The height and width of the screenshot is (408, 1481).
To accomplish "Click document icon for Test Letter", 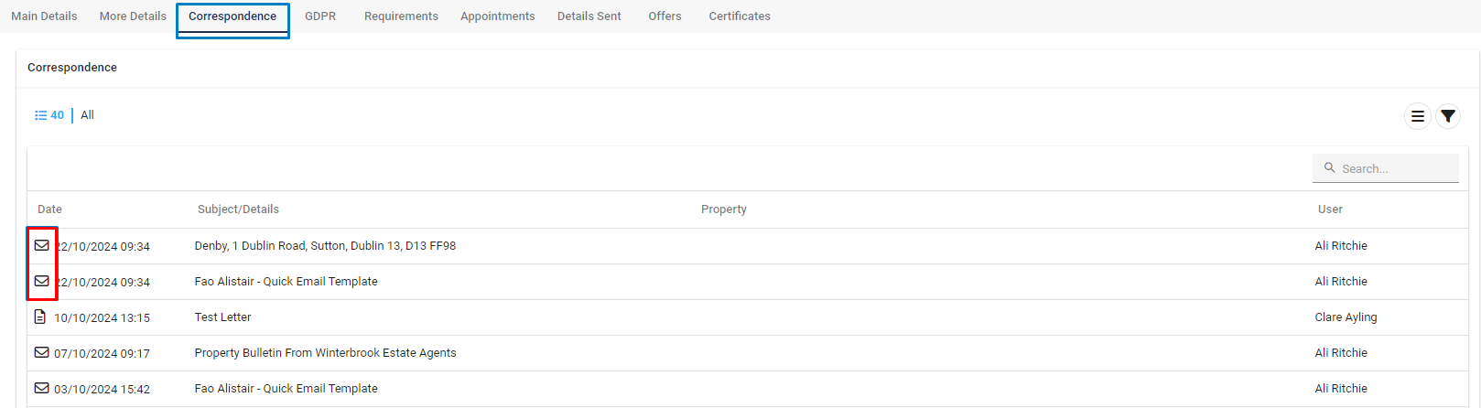I will (x=40, y=317).
